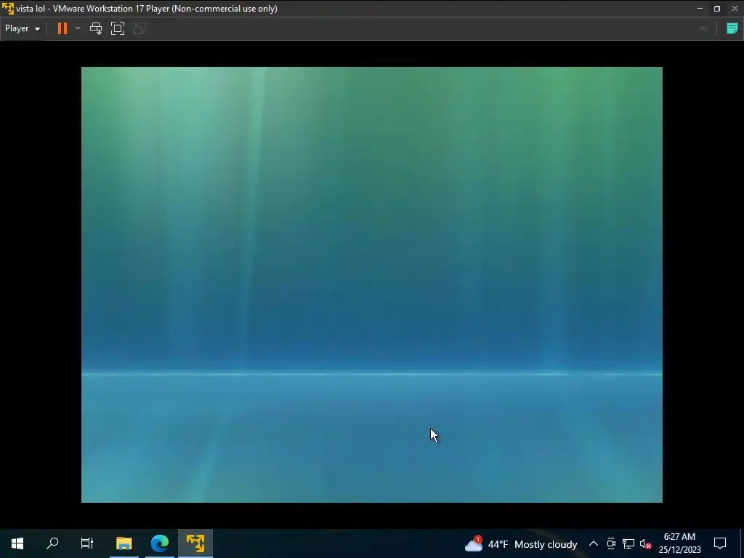Open File Explorer from the taskbar
This screenshot has width=744, height=558.
pos(124,543)
